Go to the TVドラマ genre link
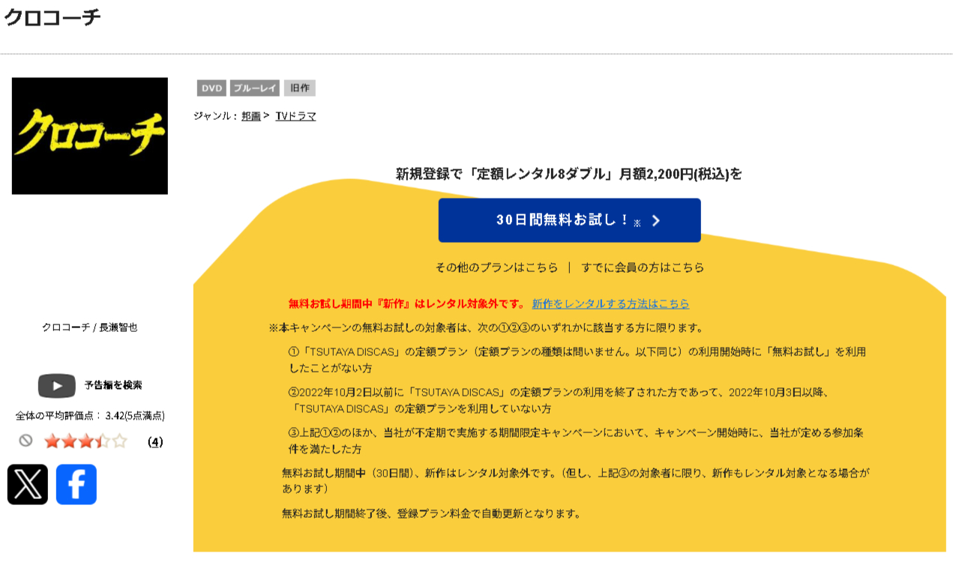The height and width of the screenshot is (562, 953). (295, 116)
